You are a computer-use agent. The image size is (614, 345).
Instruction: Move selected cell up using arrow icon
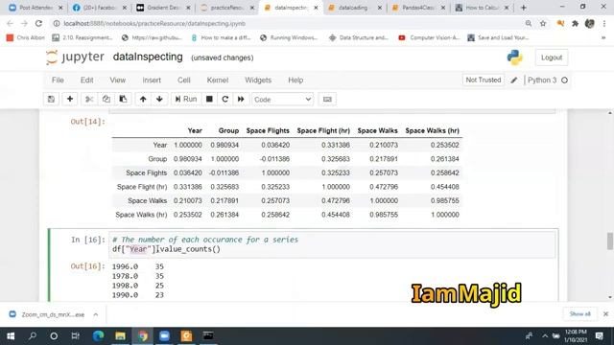pos(143,100)
